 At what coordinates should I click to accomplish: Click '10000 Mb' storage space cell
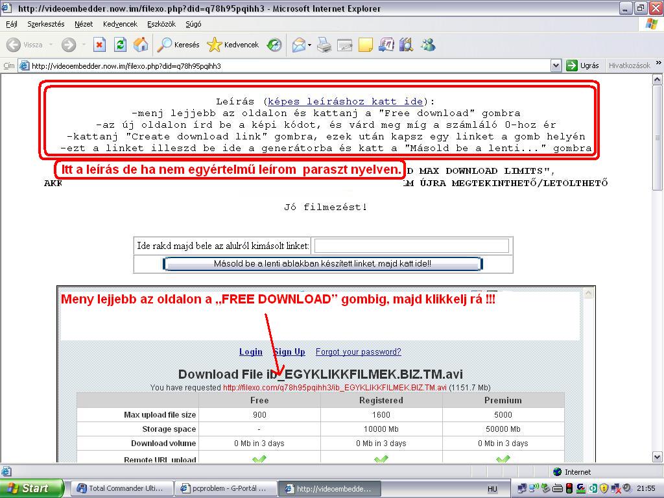[381, 429]
